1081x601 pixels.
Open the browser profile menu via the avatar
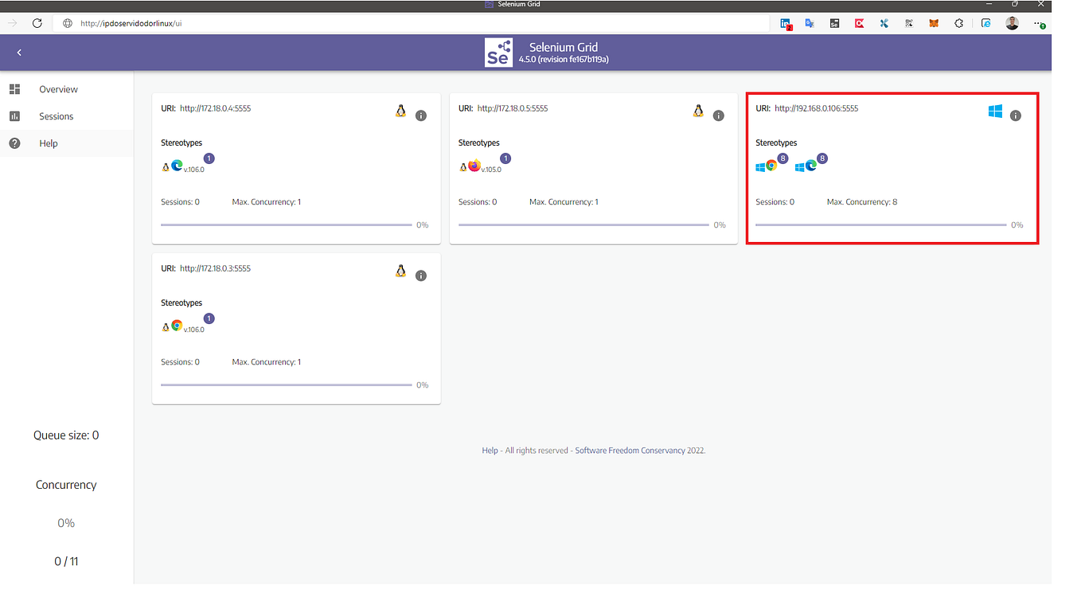click(1012, 23)
